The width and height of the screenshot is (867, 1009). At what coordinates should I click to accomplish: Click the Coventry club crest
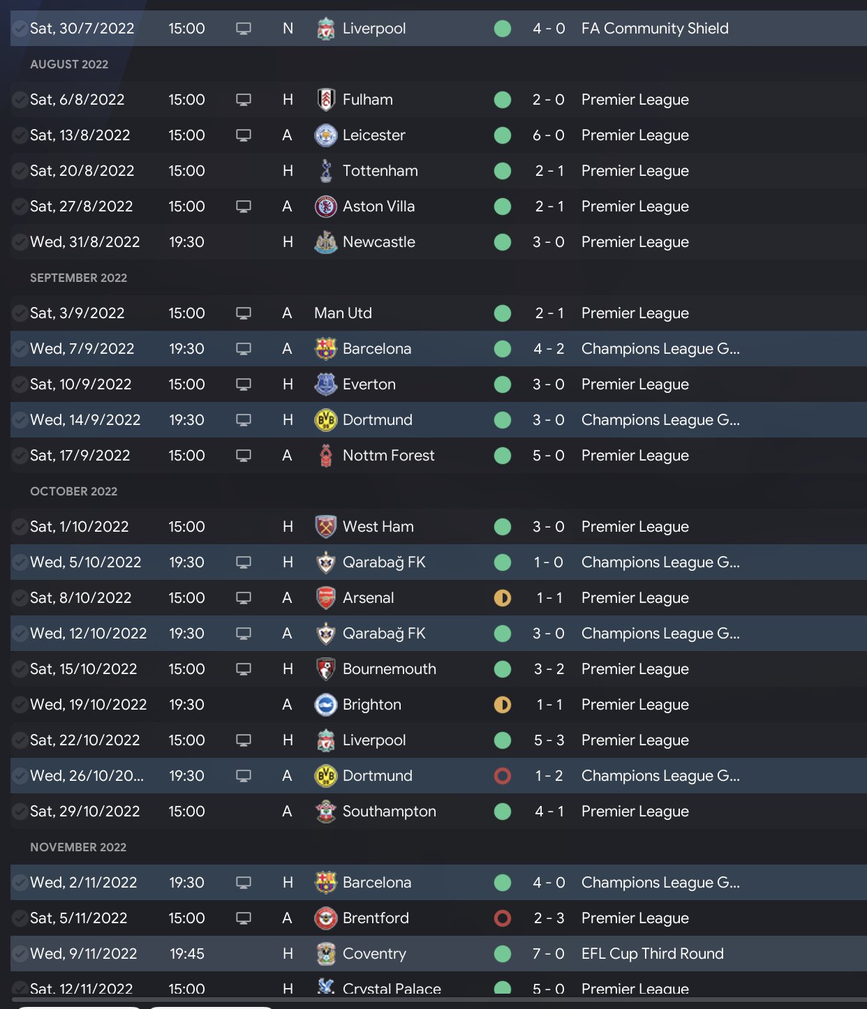point(325,954)
